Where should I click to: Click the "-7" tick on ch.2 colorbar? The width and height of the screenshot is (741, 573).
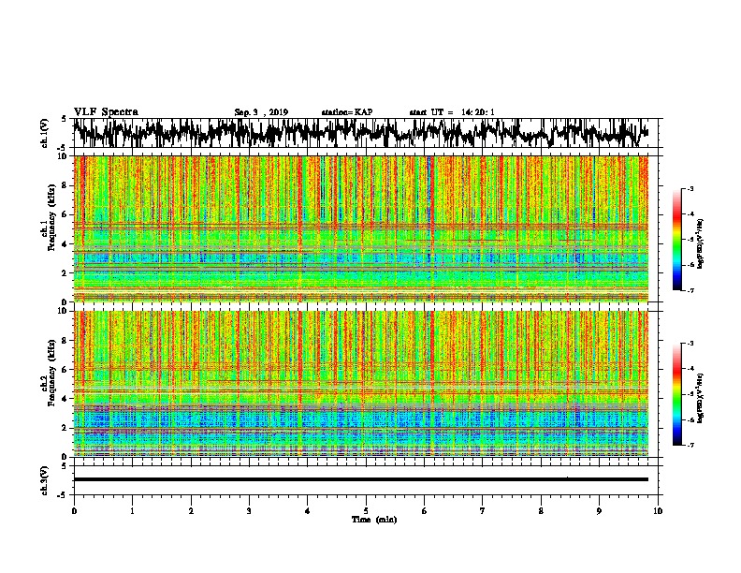pos(690,445)
